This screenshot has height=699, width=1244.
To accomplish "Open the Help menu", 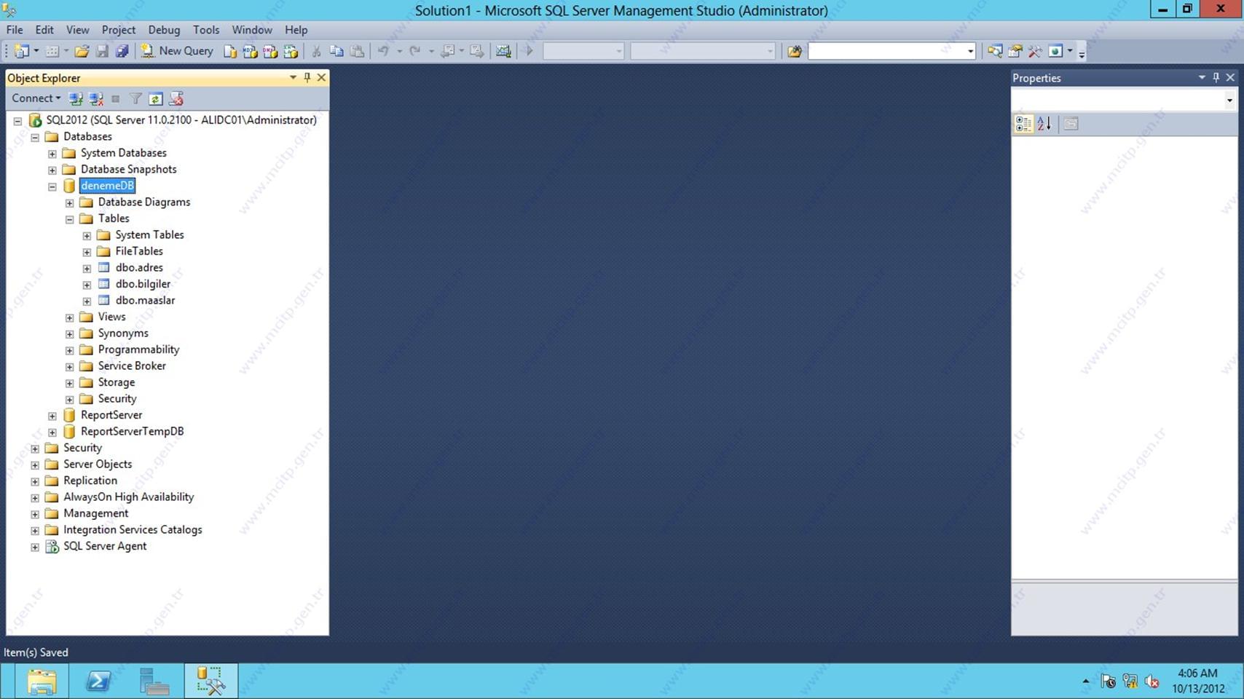I will pyautogui.click(x=296, y=30).
